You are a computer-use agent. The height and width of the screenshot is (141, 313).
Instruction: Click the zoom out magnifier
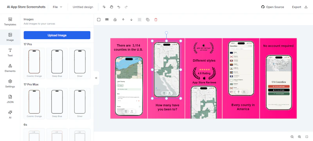tap(292, 137)
